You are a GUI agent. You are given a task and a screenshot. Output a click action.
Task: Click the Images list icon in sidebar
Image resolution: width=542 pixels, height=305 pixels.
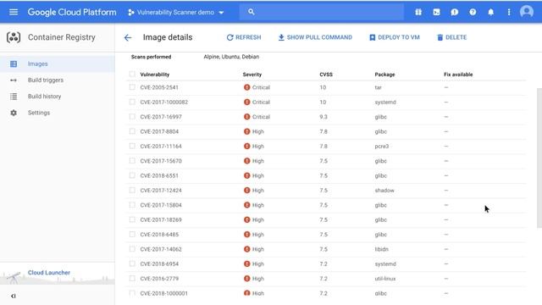coord(14,64)
